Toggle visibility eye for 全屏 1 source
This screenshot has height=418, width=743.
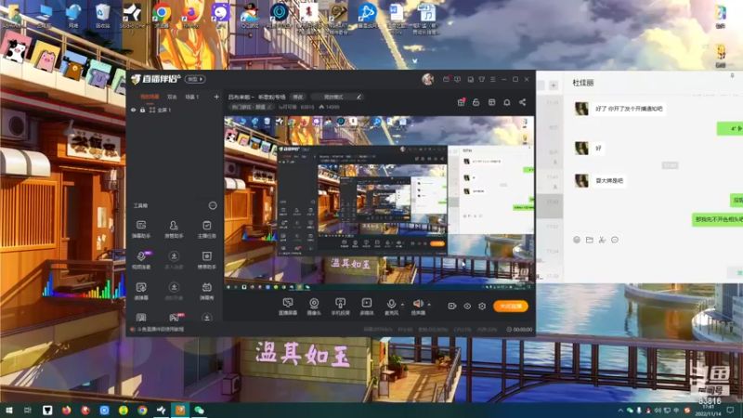pos(133,110)
